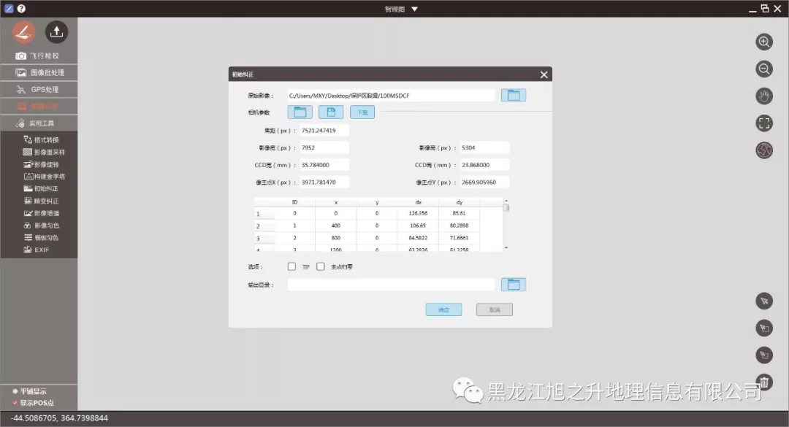Click the round upload arrow icon

[x=56, y=31]
